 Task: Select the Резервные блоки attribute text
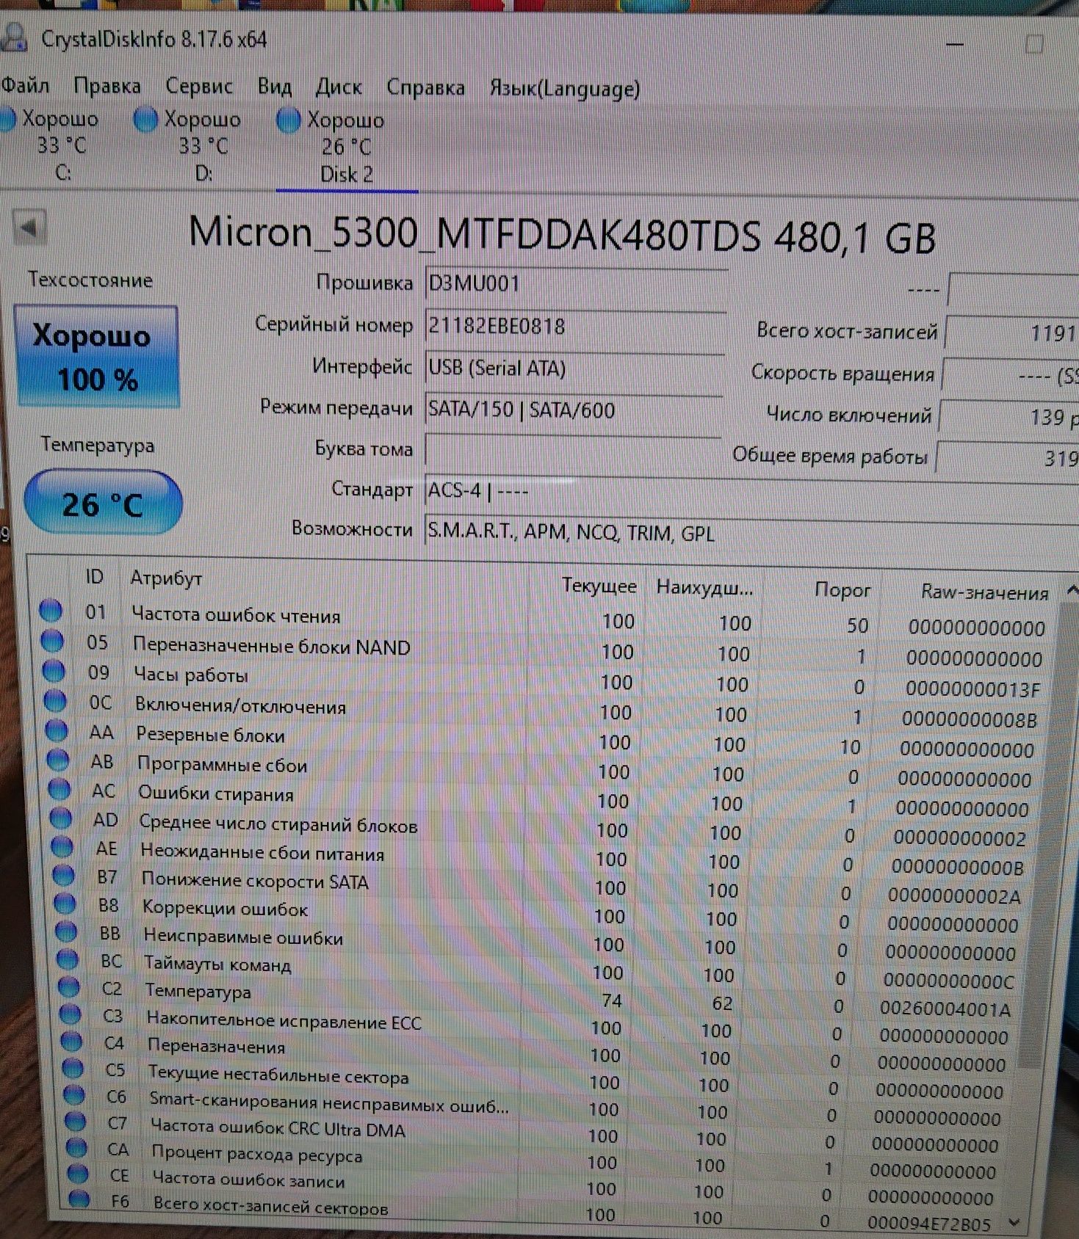[x=211, y=734]
